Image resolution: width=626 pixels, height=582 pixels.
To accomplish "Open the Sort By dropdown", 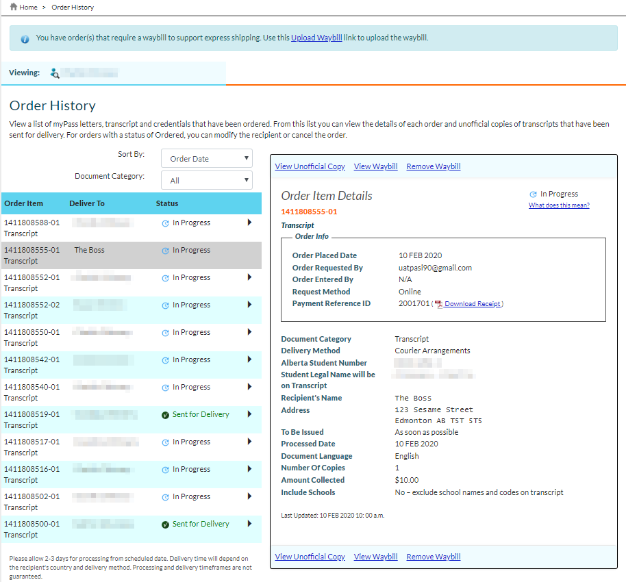I will pyautogui.click(x=206, y=159).
